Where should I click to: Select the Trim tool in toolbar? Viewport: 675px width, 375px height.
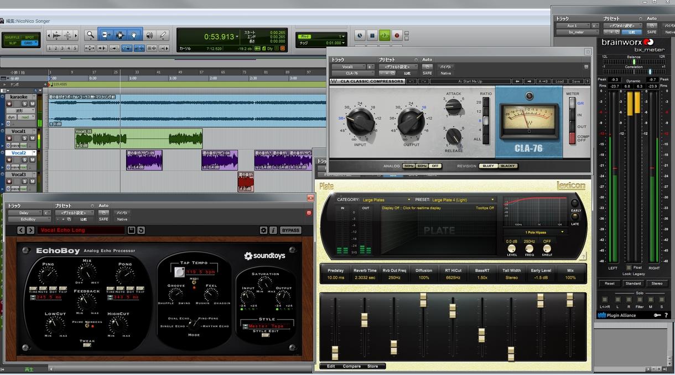tap(105, 35)
